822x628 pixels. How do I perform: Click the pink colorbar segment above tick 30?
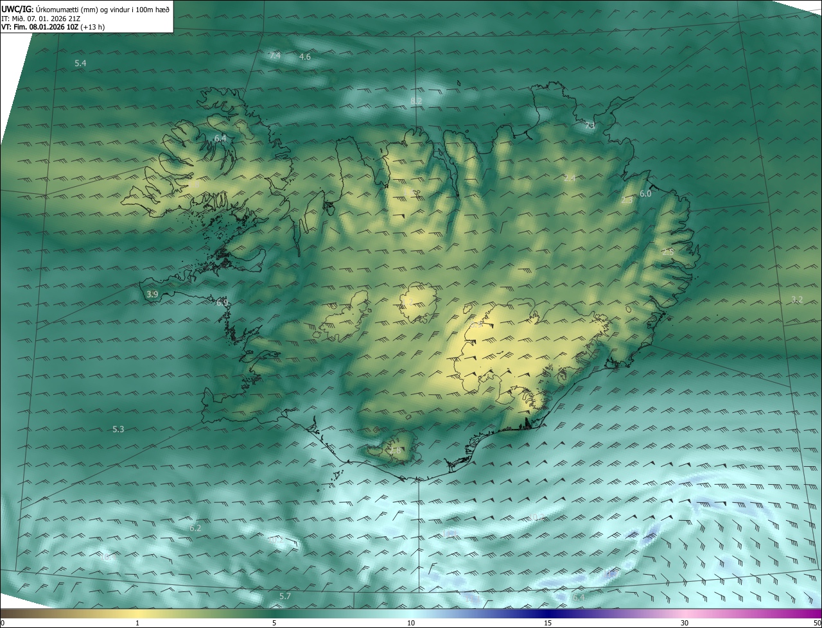(685, 613)
